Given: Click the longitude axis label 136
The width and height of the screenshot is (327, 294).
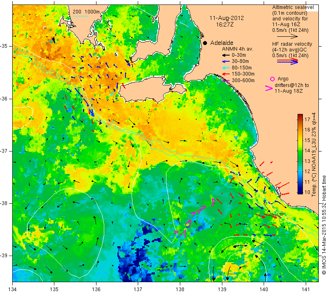Looking at the screenshot, I should [96, 290].
